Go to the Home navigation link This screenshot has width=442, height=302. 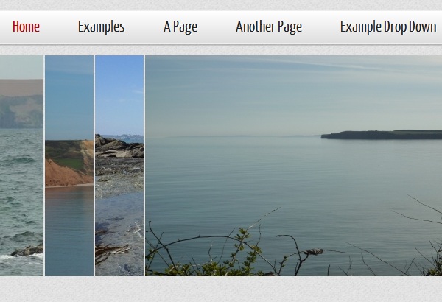[x=26, y=27]
